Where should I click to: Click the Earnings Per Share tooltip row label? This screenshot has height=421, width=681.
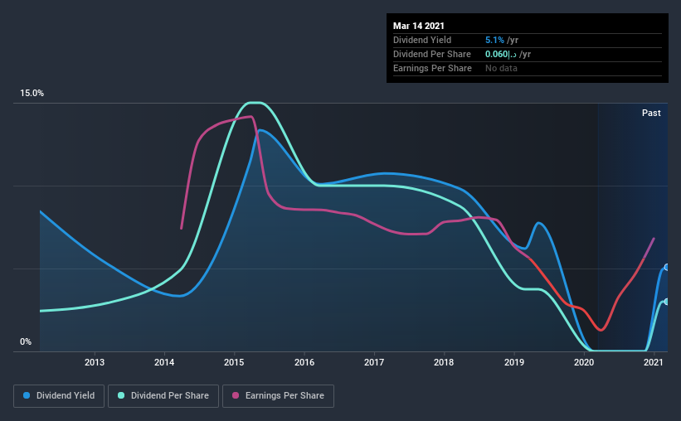click(x=432, y=68)
